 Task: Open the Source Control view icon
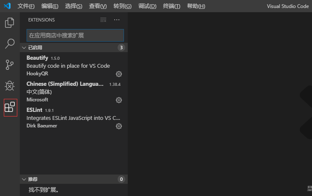pyautogui.click(x=10, y=65)
